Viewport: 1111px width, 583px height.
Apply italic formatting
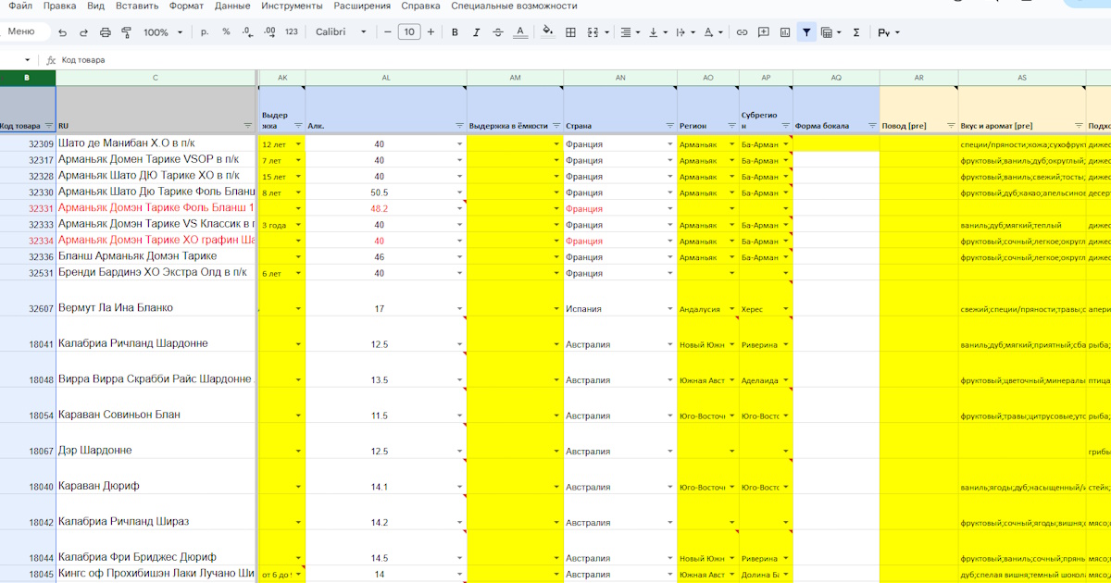tap(477, 32)
